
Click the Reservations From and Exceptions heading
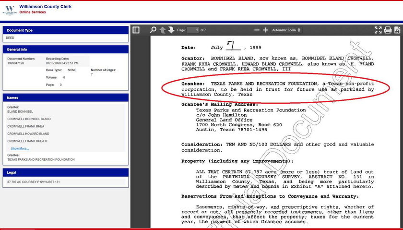[x=270, y=196]
